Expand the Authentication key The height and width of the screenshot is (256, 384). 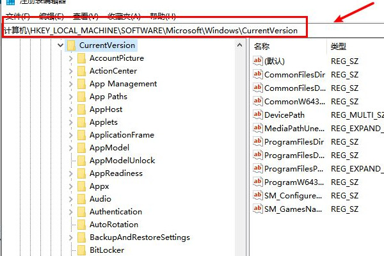coord(71,212)
